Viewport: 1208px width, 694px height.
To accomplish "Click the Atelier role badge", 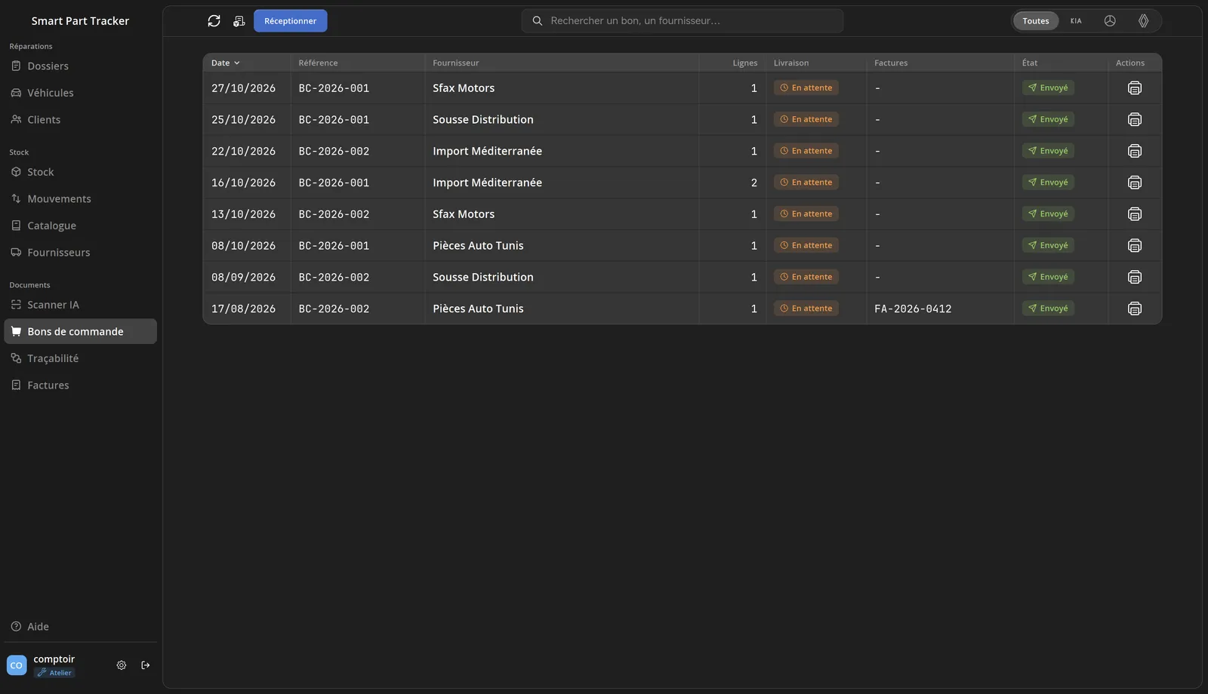I will (x=54, y=673).
